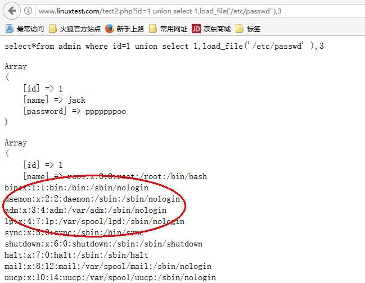Click the "bin:x:1:1" passwd line
365x283 pixels.
[x=76, y=188]
